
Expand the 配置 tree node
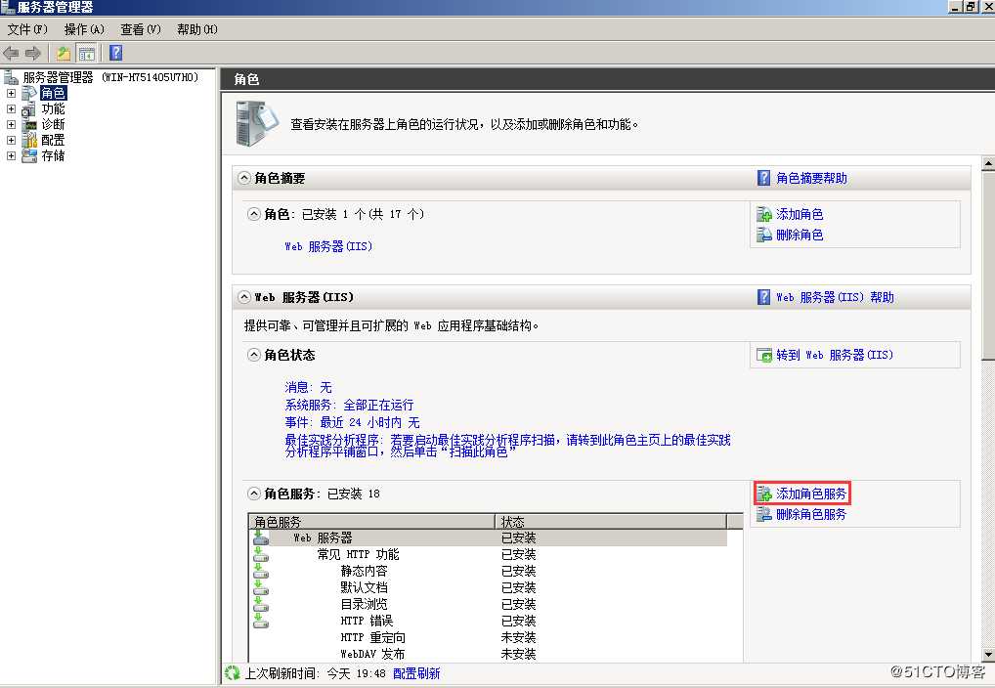tap(11, 141)
